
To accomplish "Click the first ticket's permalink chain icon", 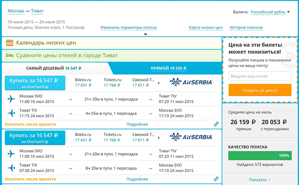I will 216,124.
